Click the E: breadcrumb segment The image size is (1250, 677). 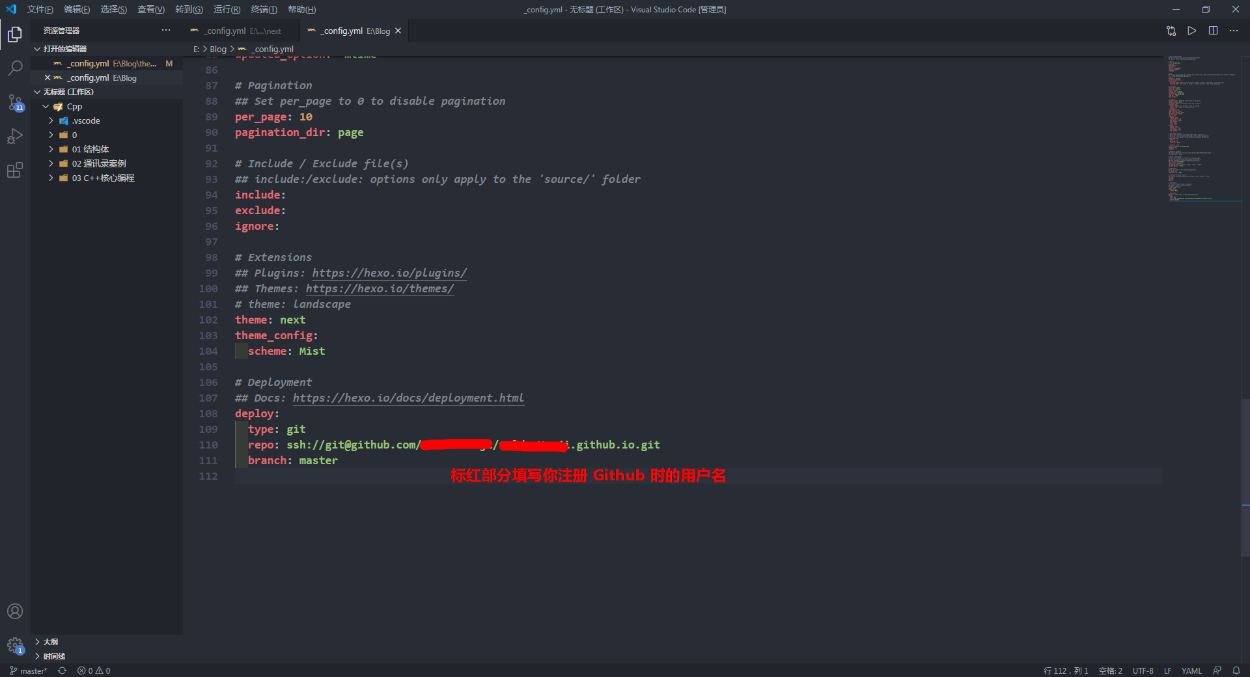(197, 49)
